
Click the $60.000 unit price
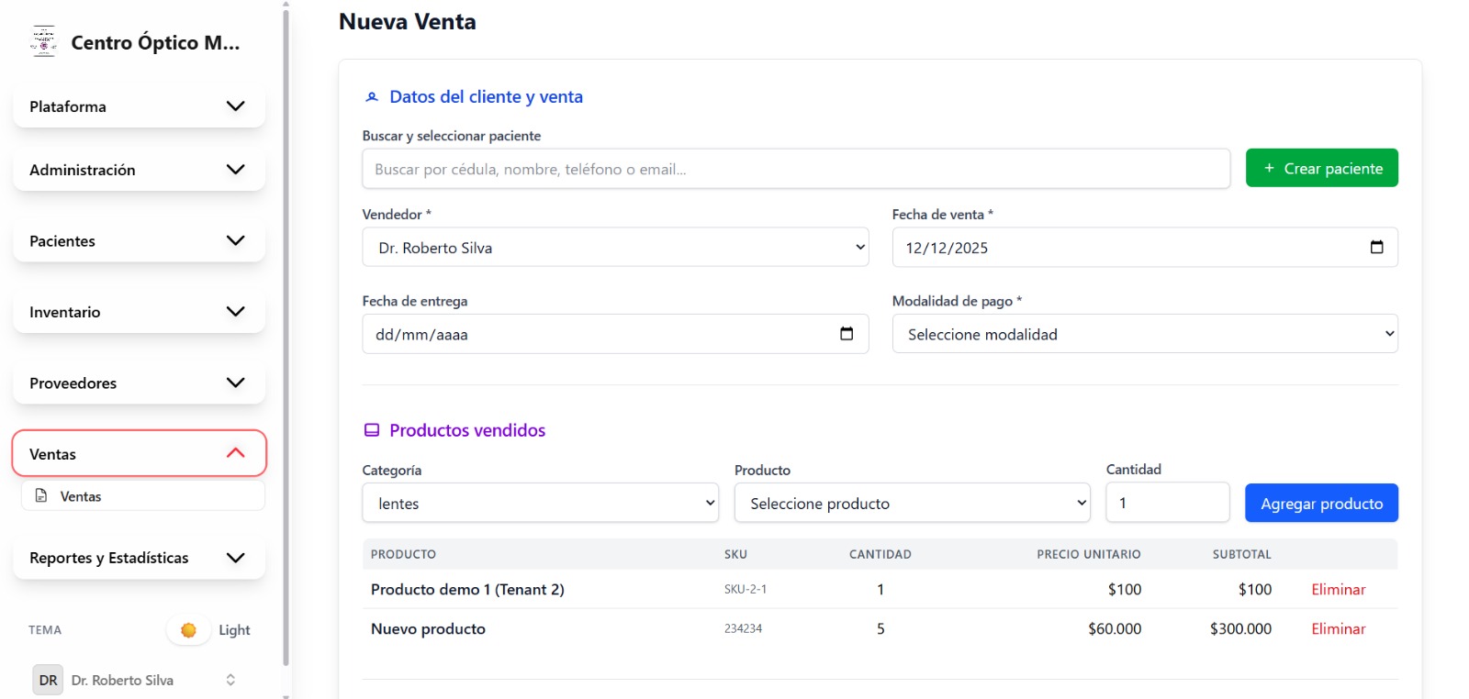tap(1115, 628)
